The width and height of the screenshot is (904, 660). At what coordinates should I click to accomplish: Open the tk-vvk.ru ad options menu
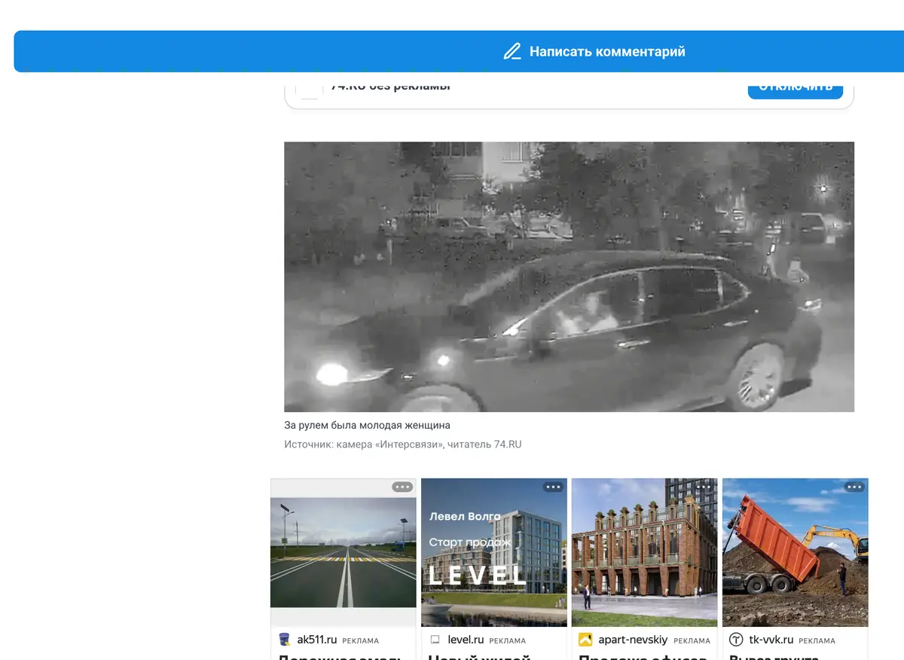pos(854,487)
